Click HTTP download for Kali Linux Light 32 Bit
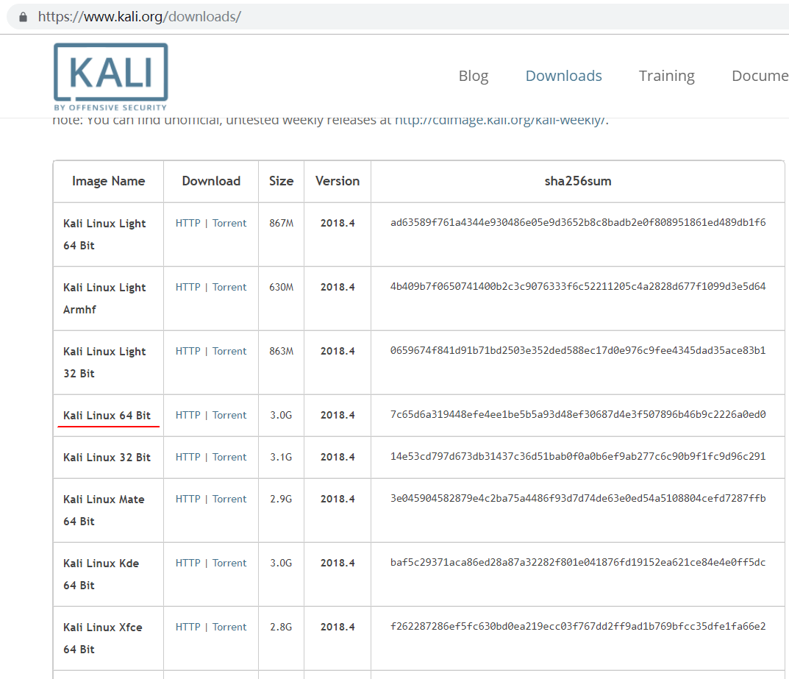 coord(188,351)
